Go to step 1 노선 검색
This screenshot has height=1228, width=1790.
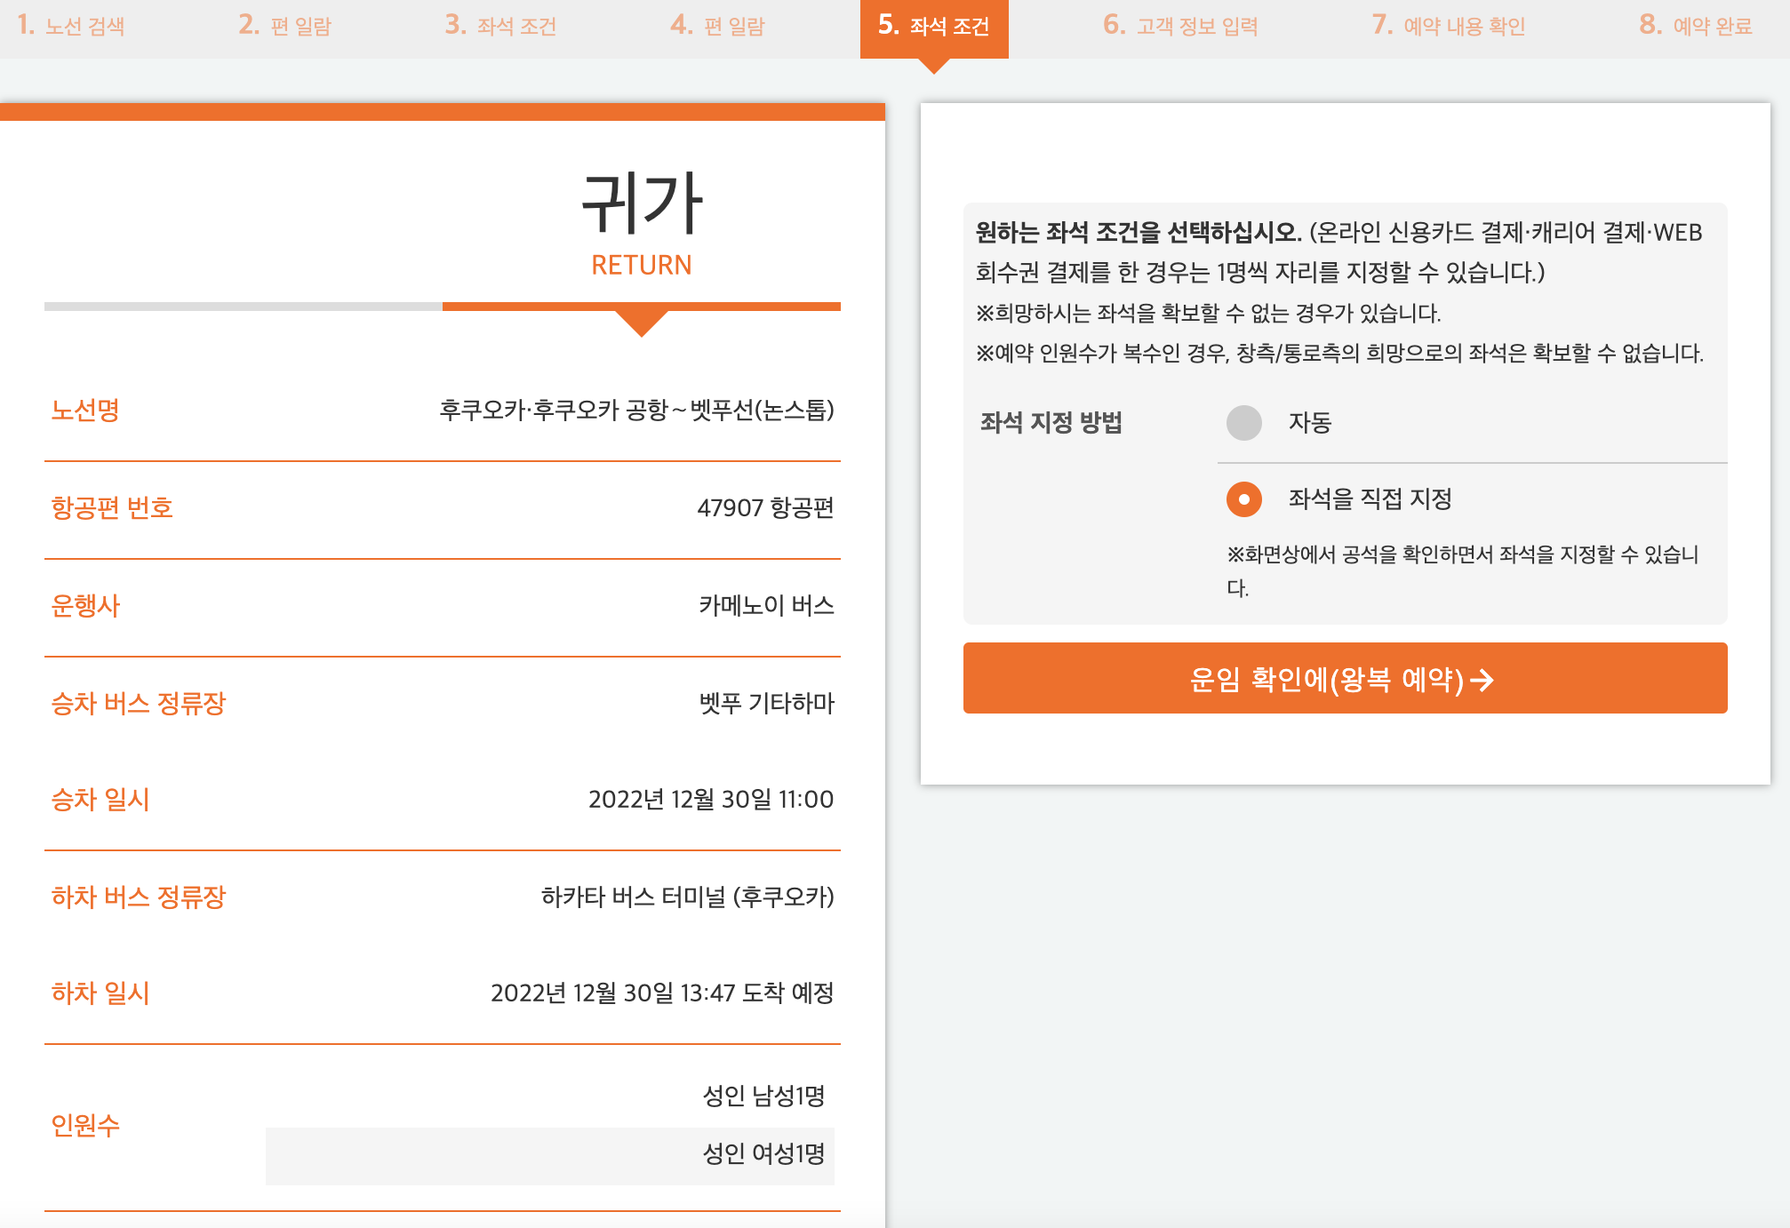[71, 26]
